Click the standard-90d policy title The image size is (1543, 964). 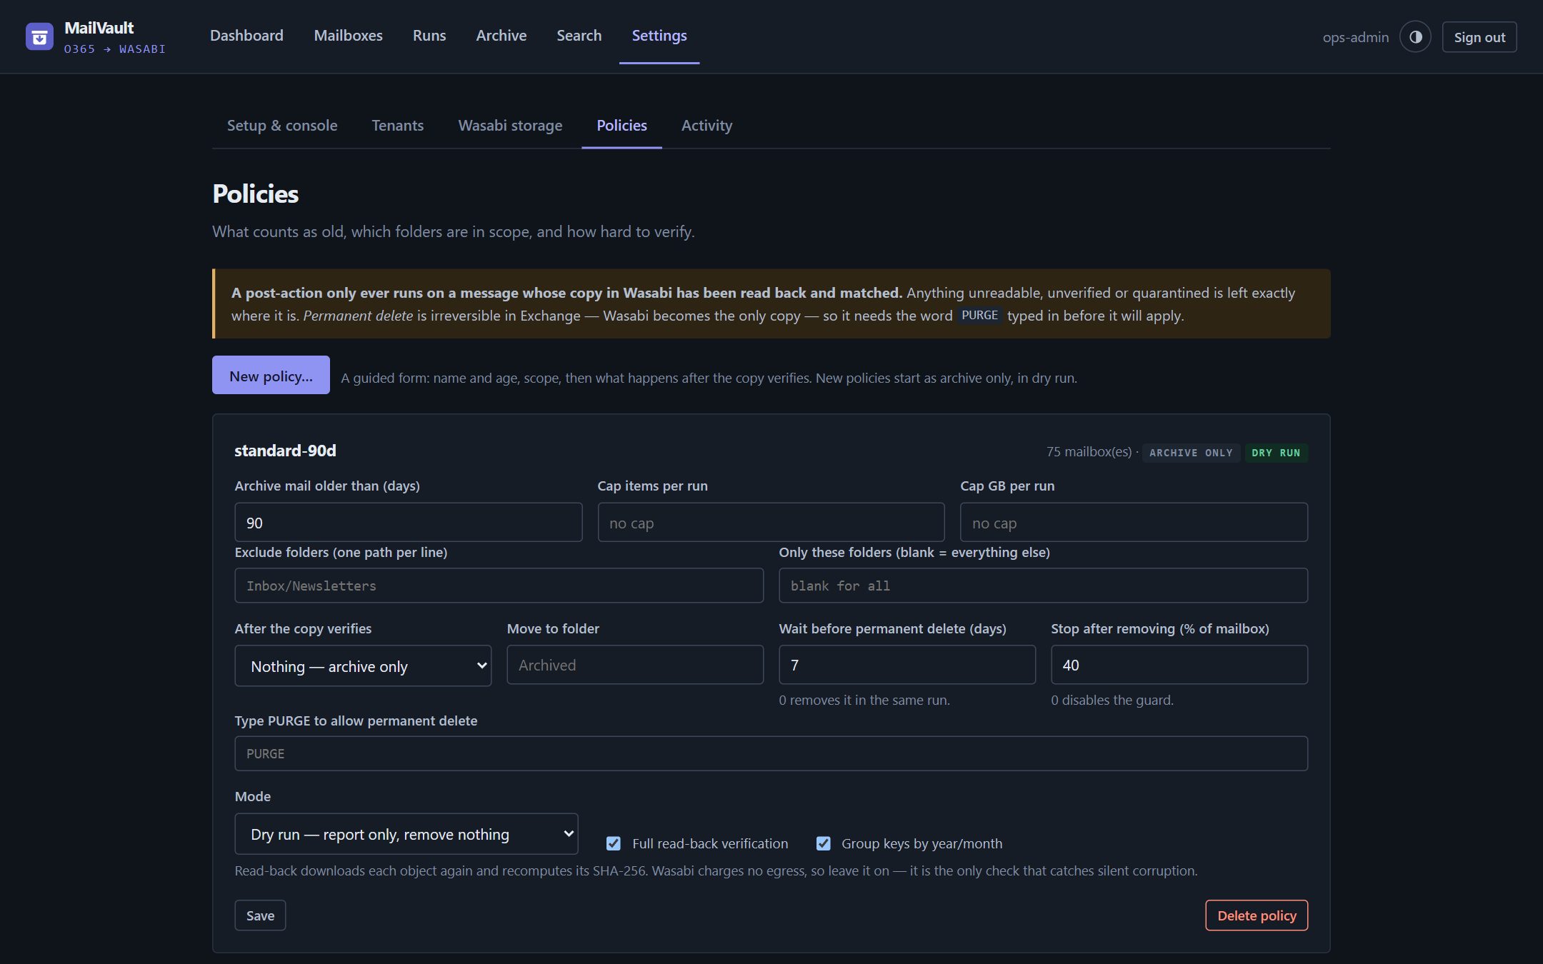click(285, 451)
